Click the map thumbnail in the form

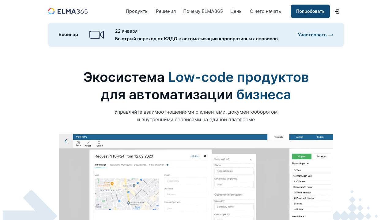tap(127, 194)
